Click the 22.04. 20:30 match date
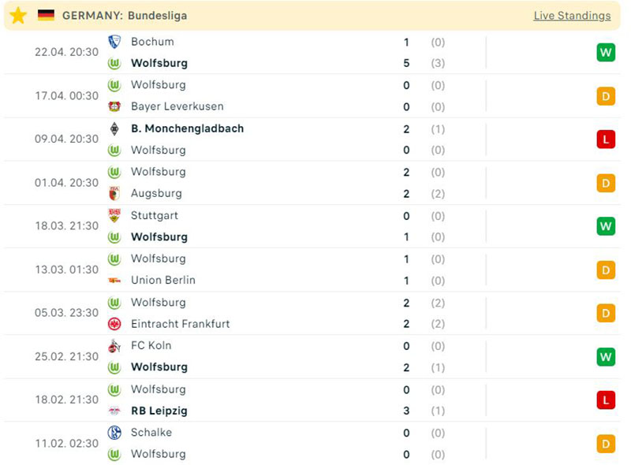631x465 pixels. coord(67,52)
